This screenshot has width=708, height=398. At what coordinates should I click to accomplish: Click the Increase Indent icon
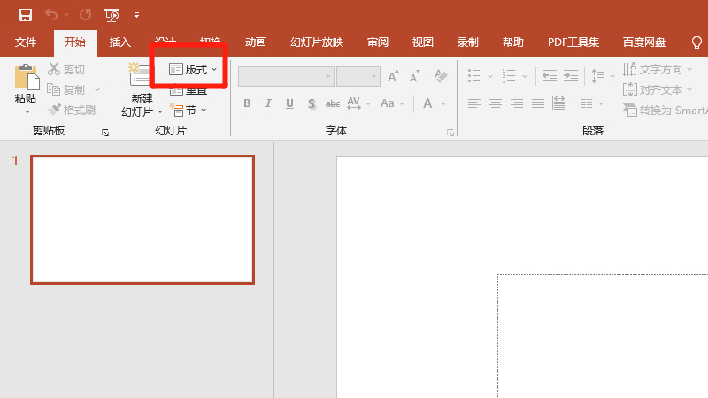(571, 77)
